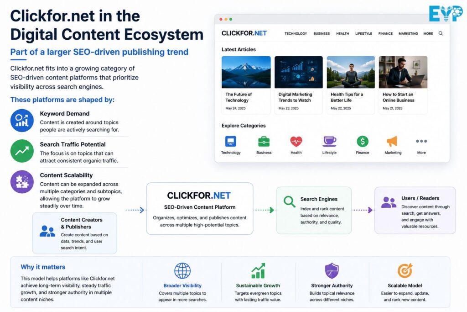
Task: Select the Marketing megaphone icon
Action: pos(392,142)
